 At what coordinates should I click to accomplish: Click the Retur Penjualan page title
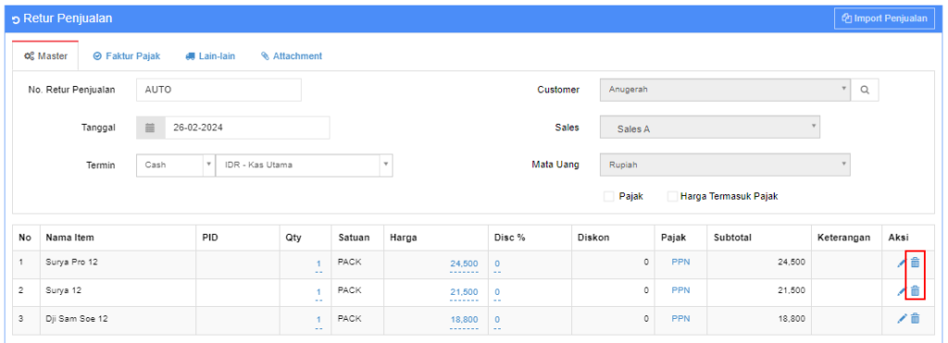(68, 18)
